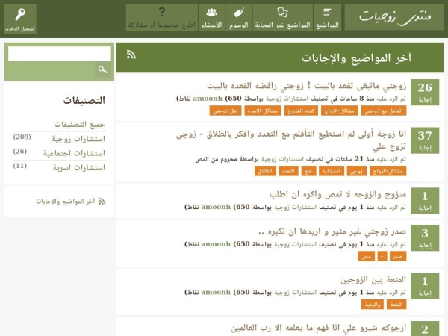
Task: Click tag زوجي
Action: (357, 171)
